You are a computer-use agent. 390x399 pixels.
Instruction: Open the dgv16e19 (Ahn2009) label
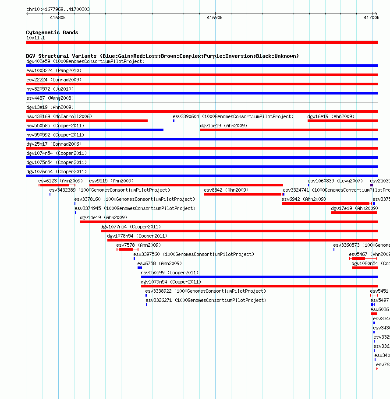[331, 116]
